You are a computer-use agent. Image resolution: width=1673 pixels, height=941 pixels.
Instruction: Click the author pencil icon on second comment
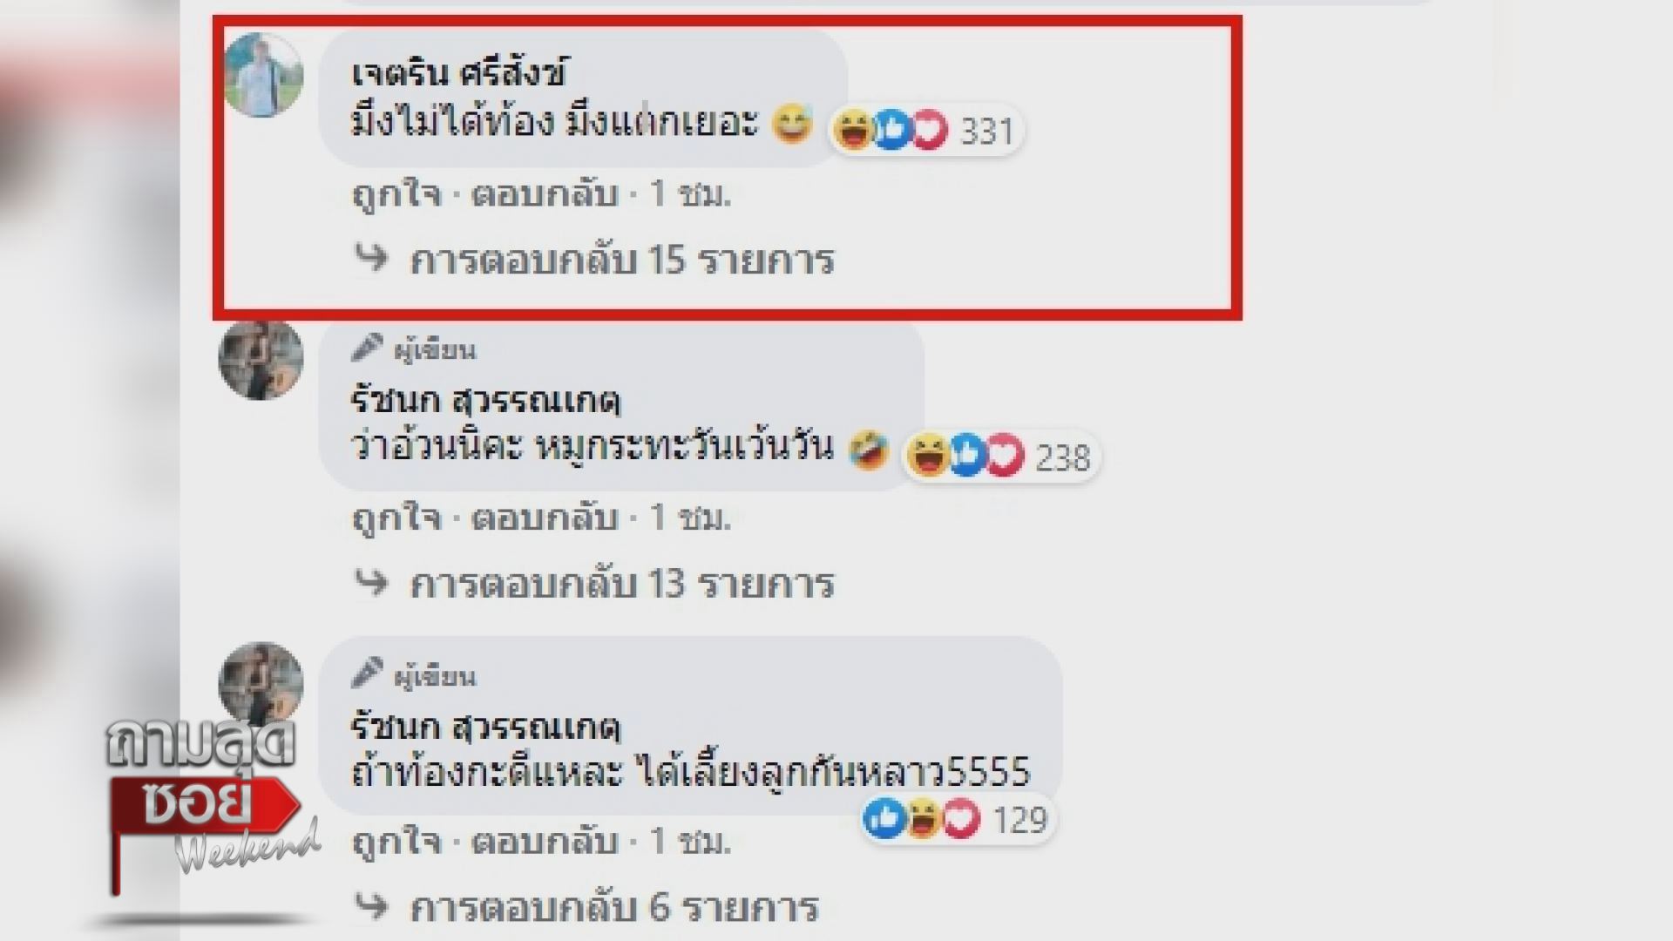click(368, 349)
